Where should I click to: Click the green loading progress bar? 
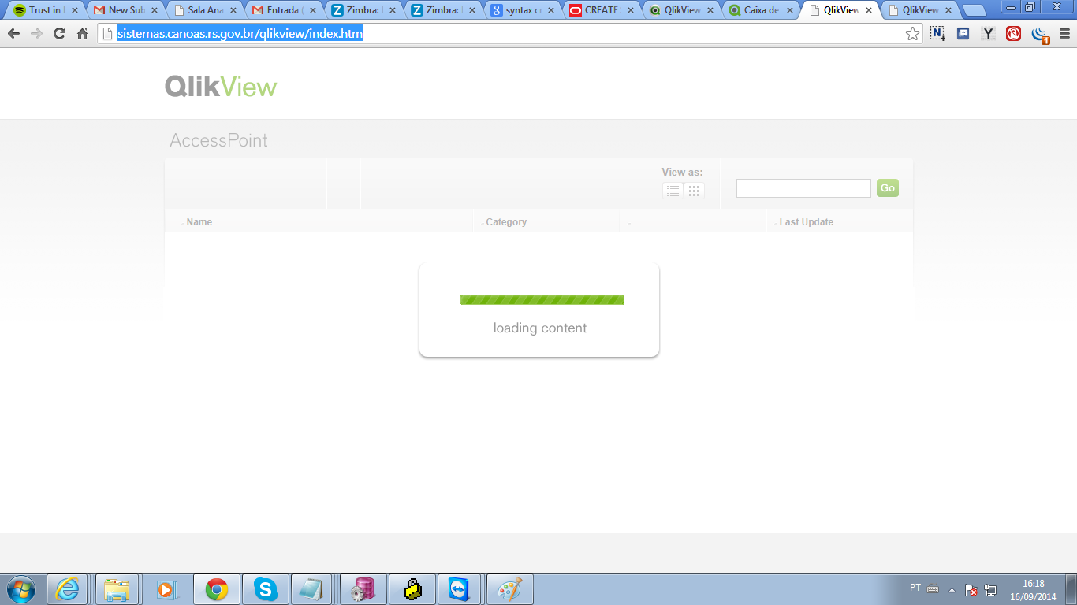(x=542, y=299)
